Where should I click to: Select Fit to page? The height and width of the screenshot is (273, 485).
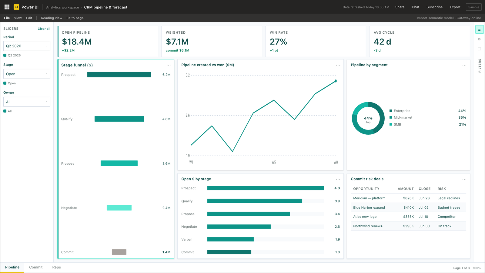75,18
